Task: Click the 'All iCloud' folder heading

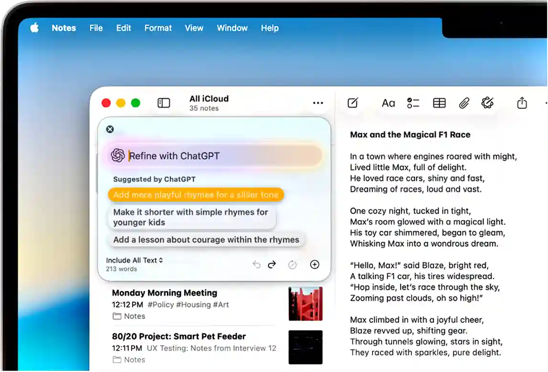Action: (x=209, y=98)
